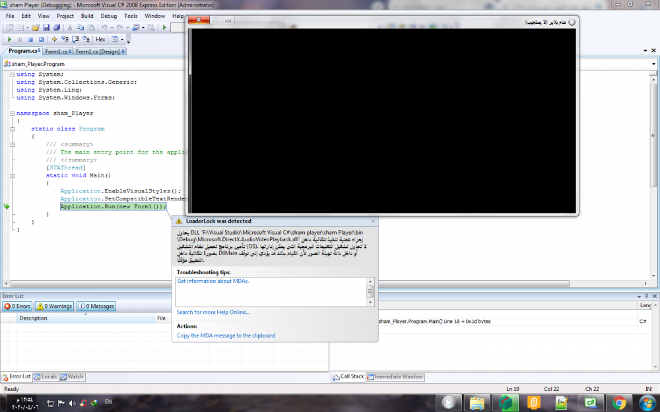Select the Program.cs tab
This screenshot has width=660, height=412.
[24, 51]
